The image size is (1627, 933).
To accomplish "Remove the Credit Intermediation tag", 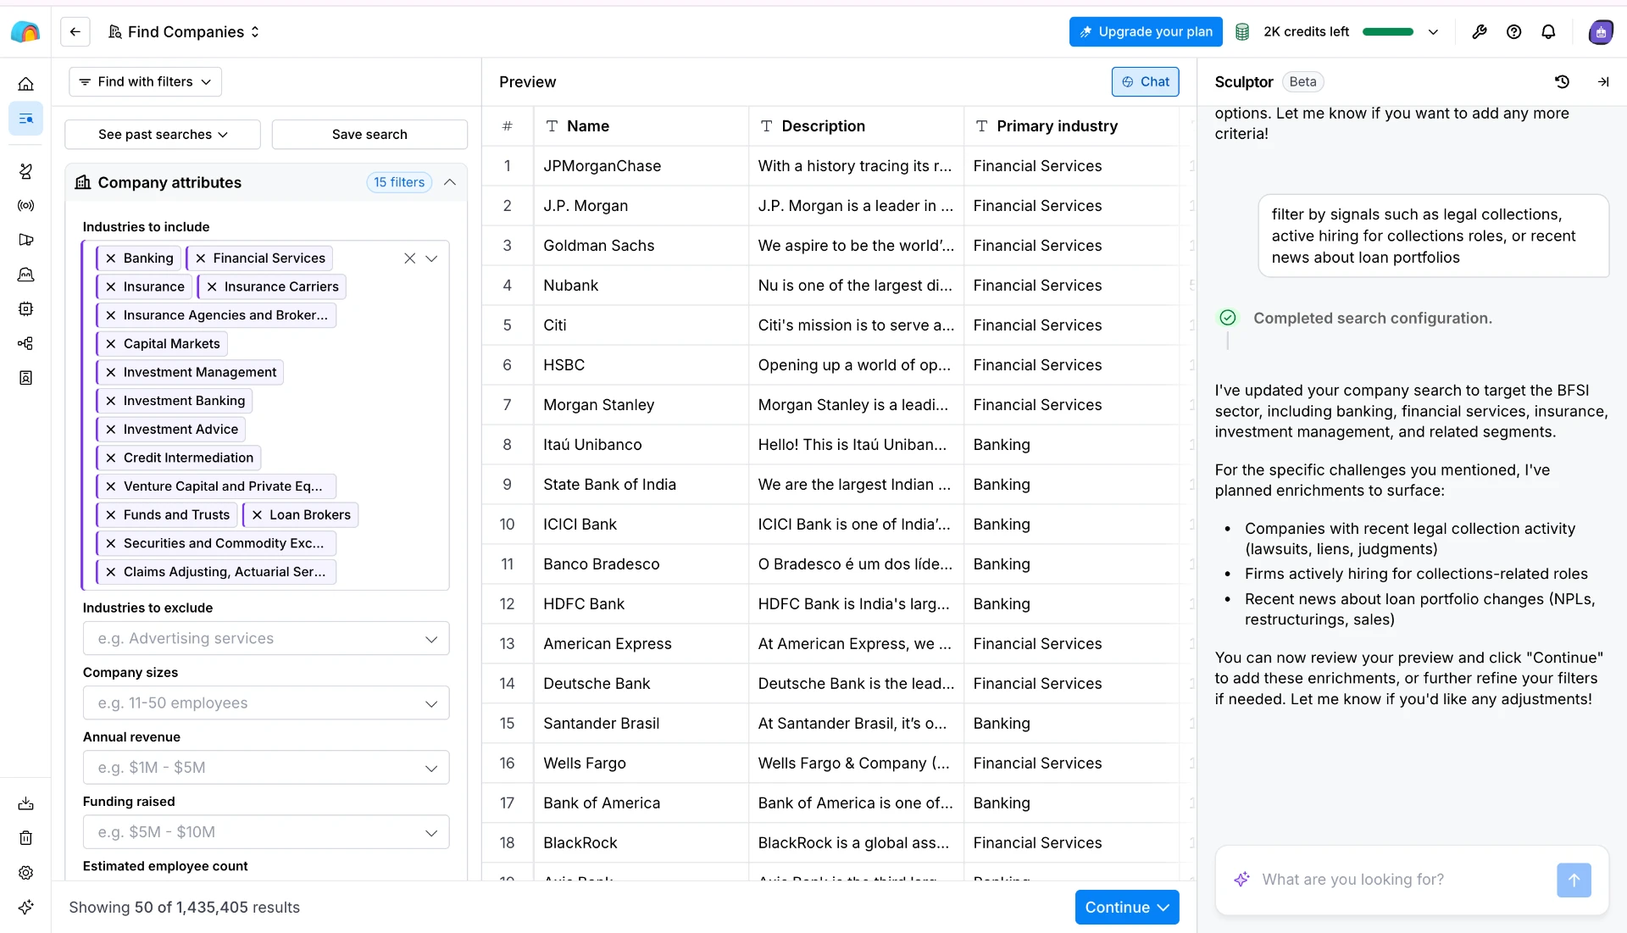I will (x=111, y=458).
